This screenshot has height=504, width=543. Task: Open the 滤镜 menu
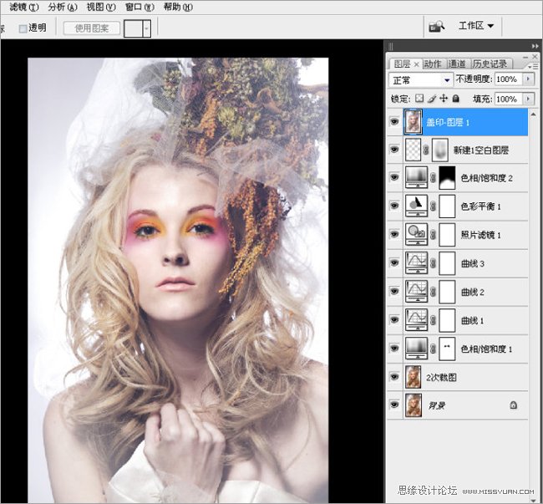pyautogui.click(x=23, y=7)
